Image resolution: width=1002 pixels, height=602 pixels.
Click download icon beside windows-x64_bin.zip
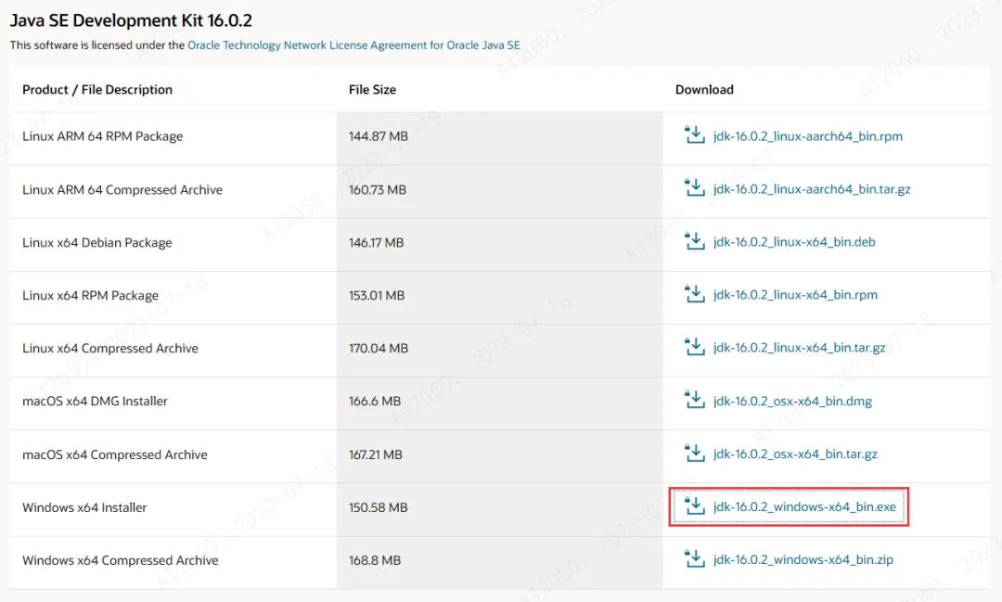click(x=695, y=559)
